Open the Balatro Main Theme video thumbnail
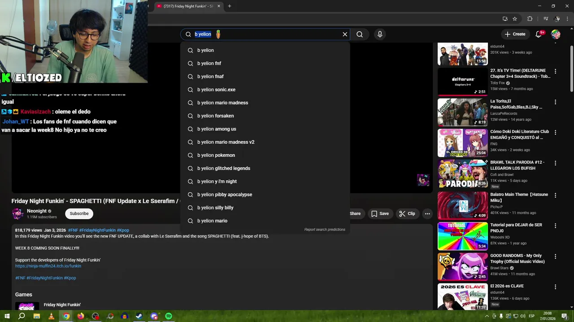This screenshot has width=574, height=322. tap(462, 206)
